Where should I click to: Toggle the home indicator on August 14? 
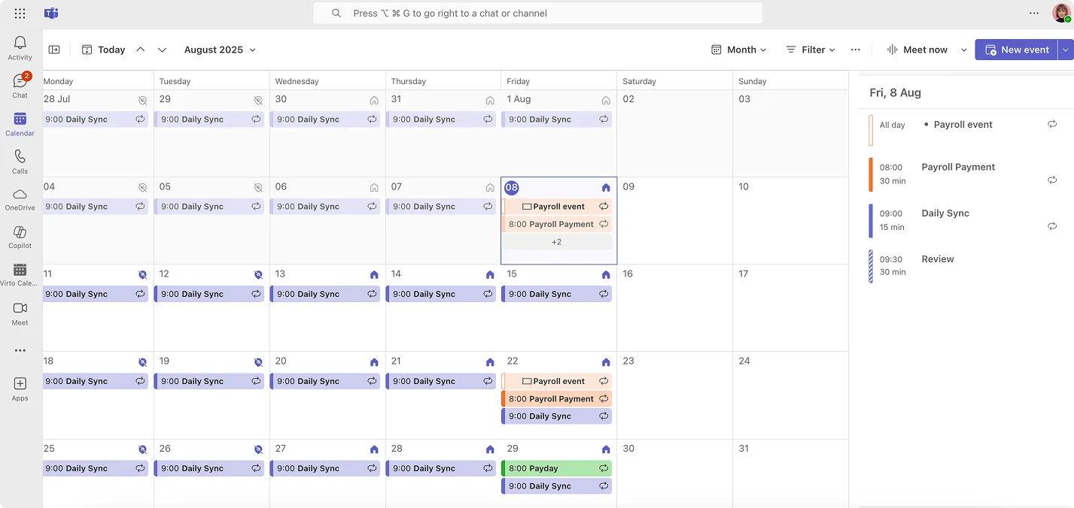pos(490,274)
